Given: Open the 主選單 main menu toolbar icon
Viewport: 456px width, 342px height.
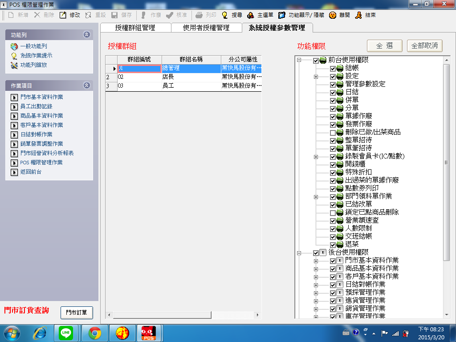Looking at the screenshot, I should pos(251,15).
